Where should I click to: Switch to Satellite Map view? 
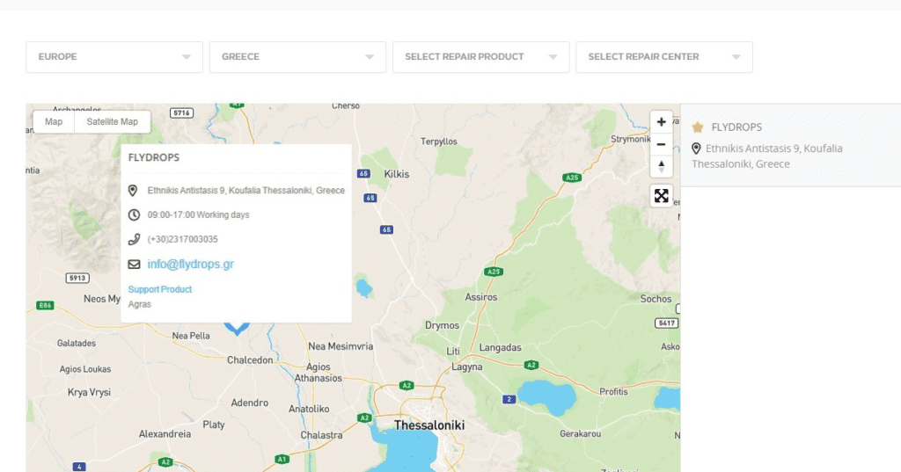coord(112,121)
